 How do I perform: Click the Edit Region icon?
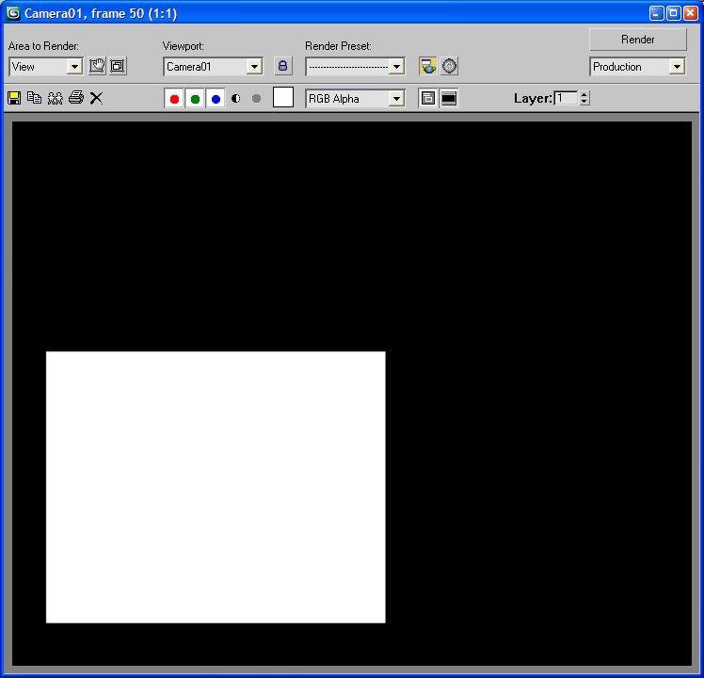[x=97, y=66]
